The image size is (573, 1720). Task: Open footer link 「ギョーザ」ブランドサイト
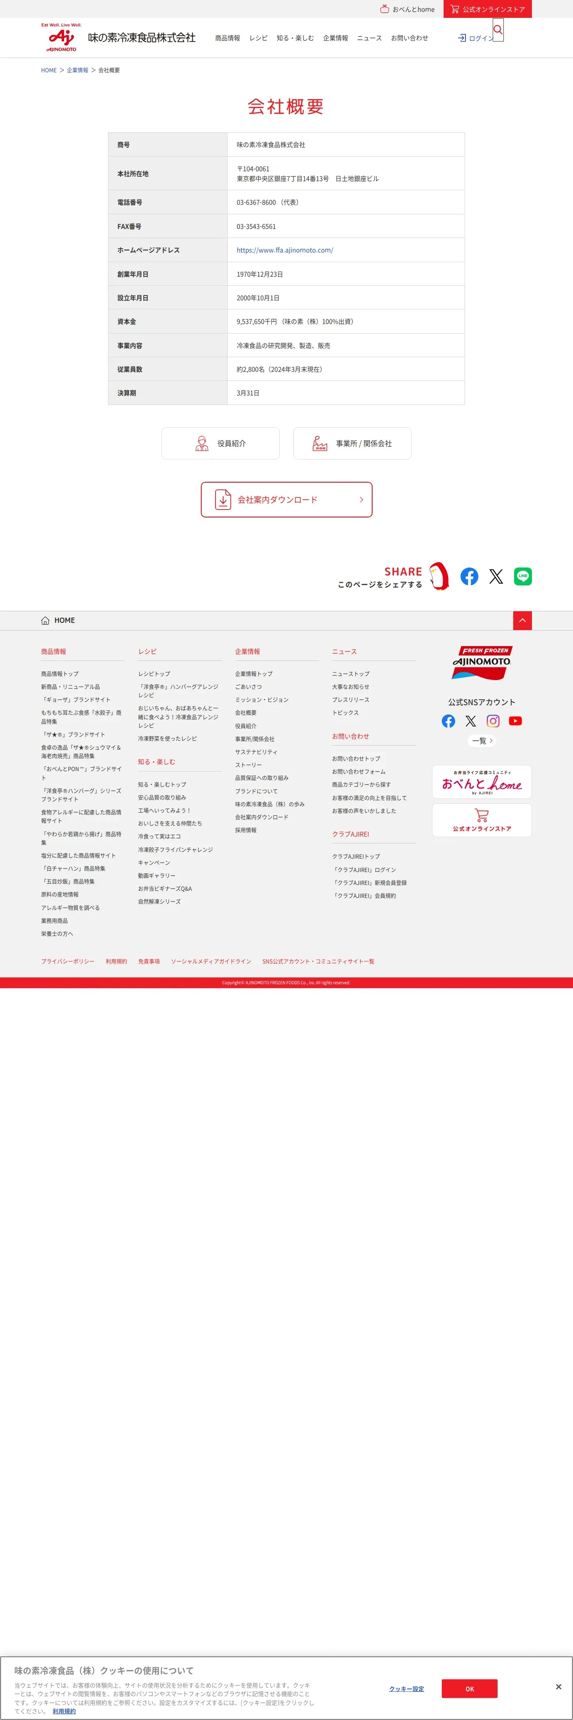[76, 700]
